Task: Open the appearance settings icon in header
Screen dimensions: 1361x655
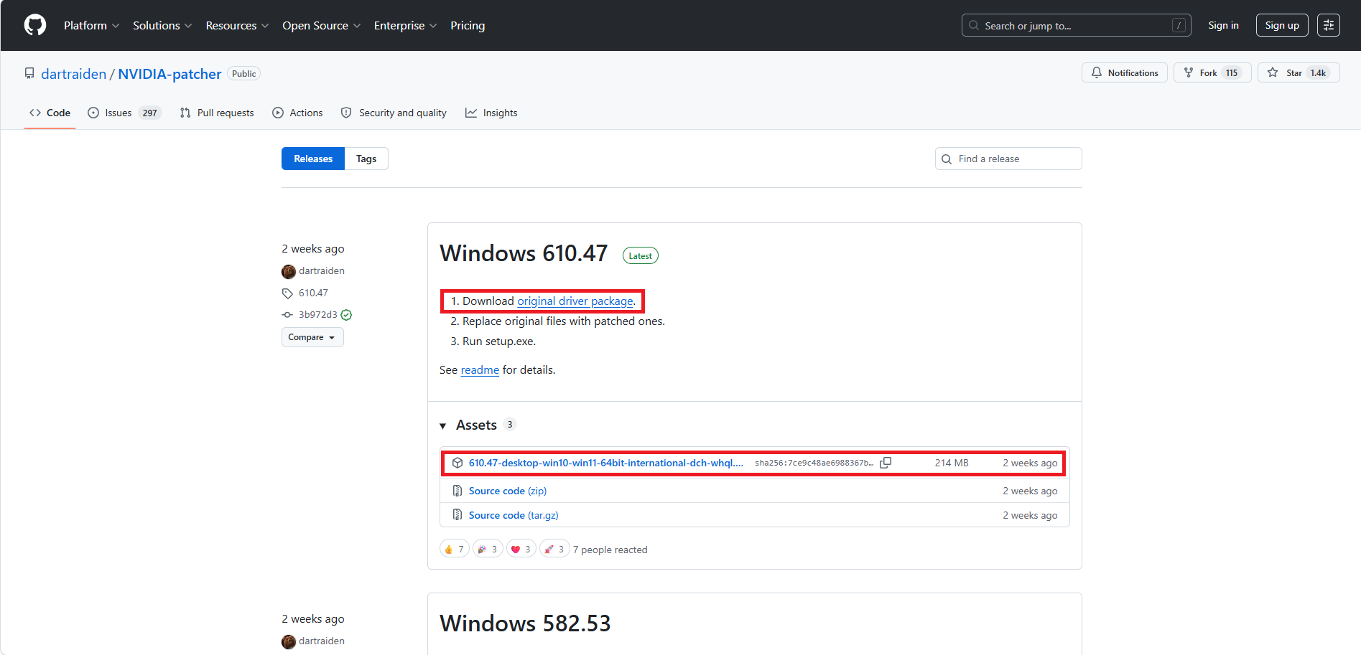Action: (x=1329, y=25)
